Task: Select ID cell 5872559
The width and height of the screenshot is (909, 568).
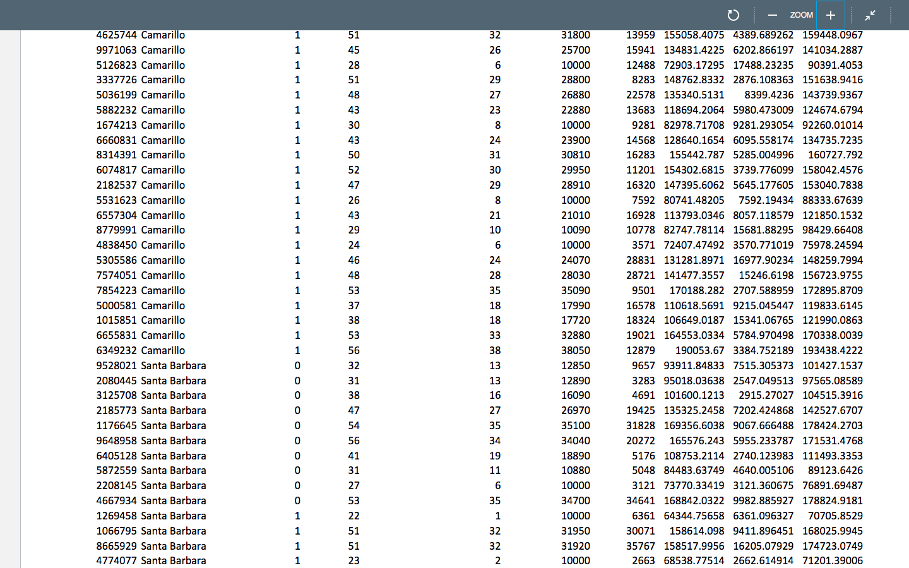Action: click(x=116, y=470)
